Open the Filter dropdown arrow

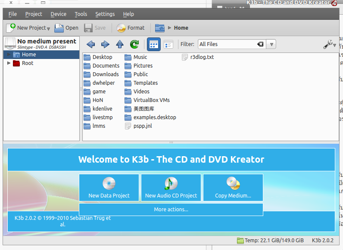tap(271, 44)
